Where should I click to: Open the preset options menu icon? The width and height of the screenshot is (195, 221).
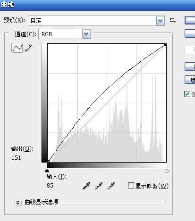[172, 20]
